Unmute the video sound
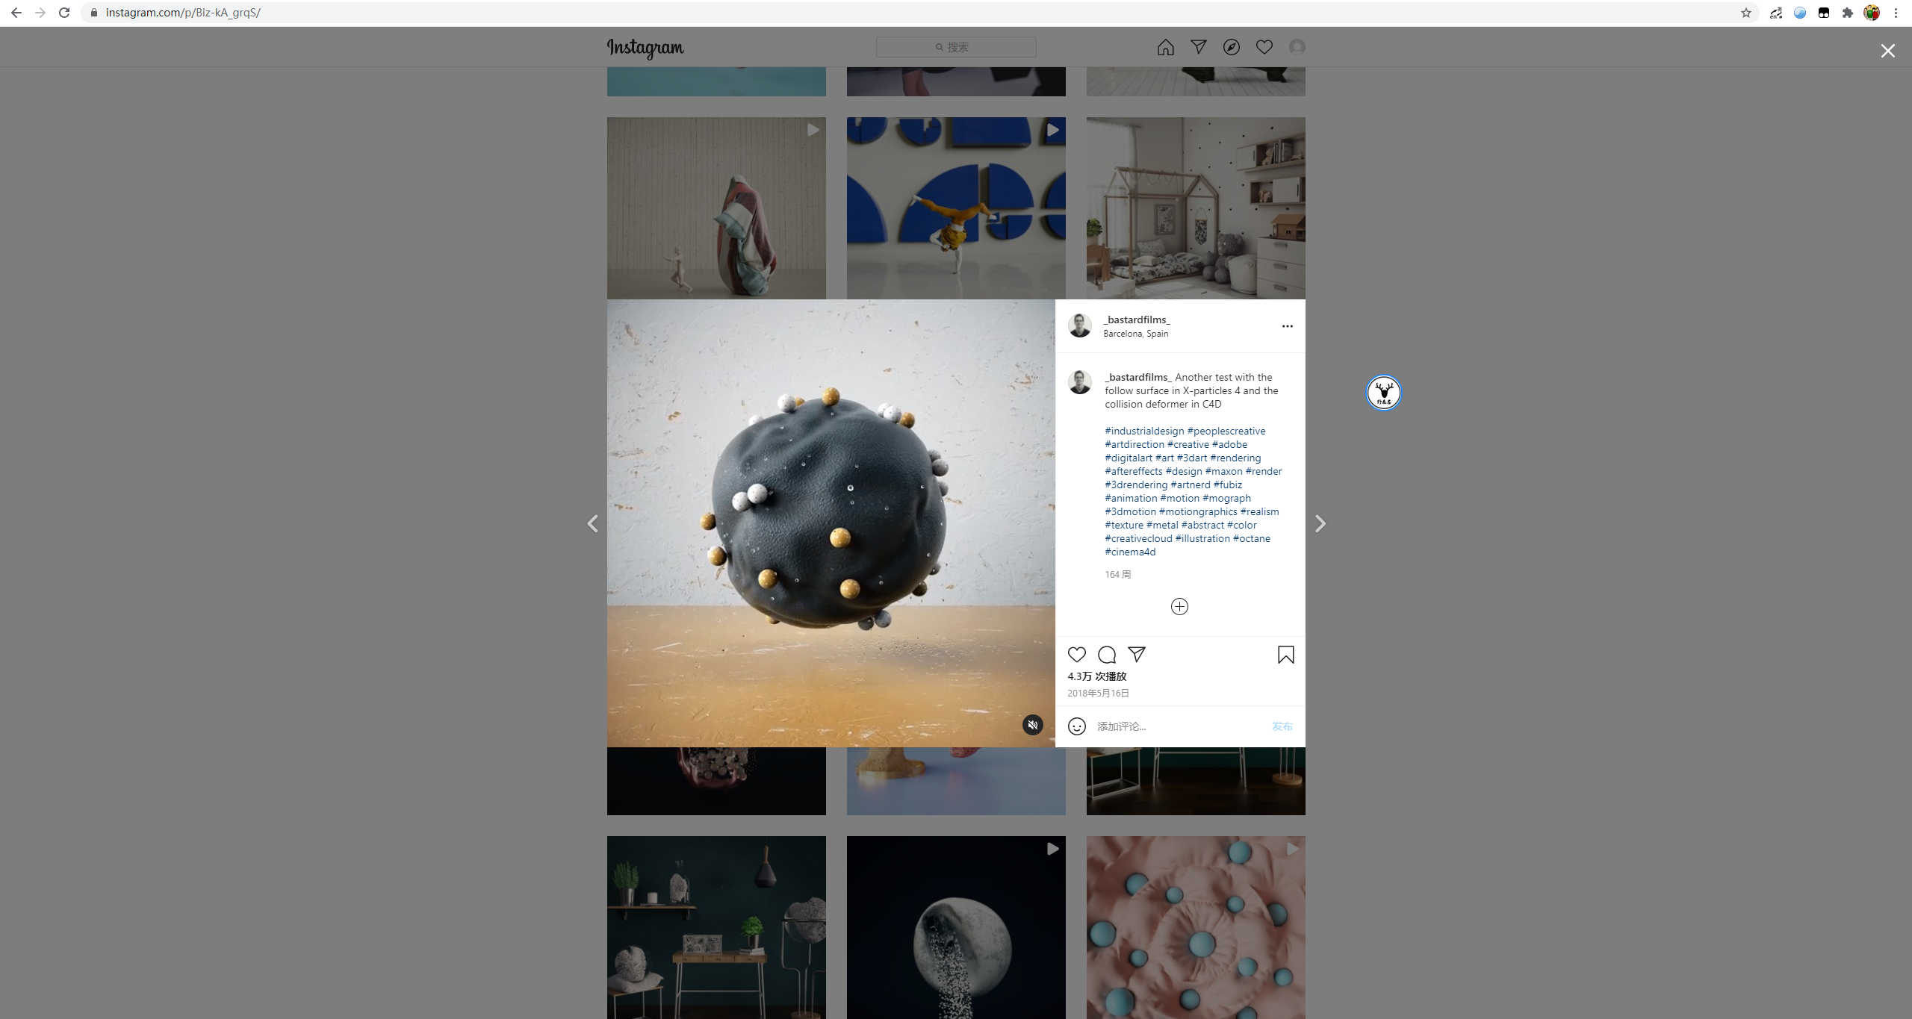Image resolution: width=1912 pixels, height=1019 pixels. tap(1032, 725)
